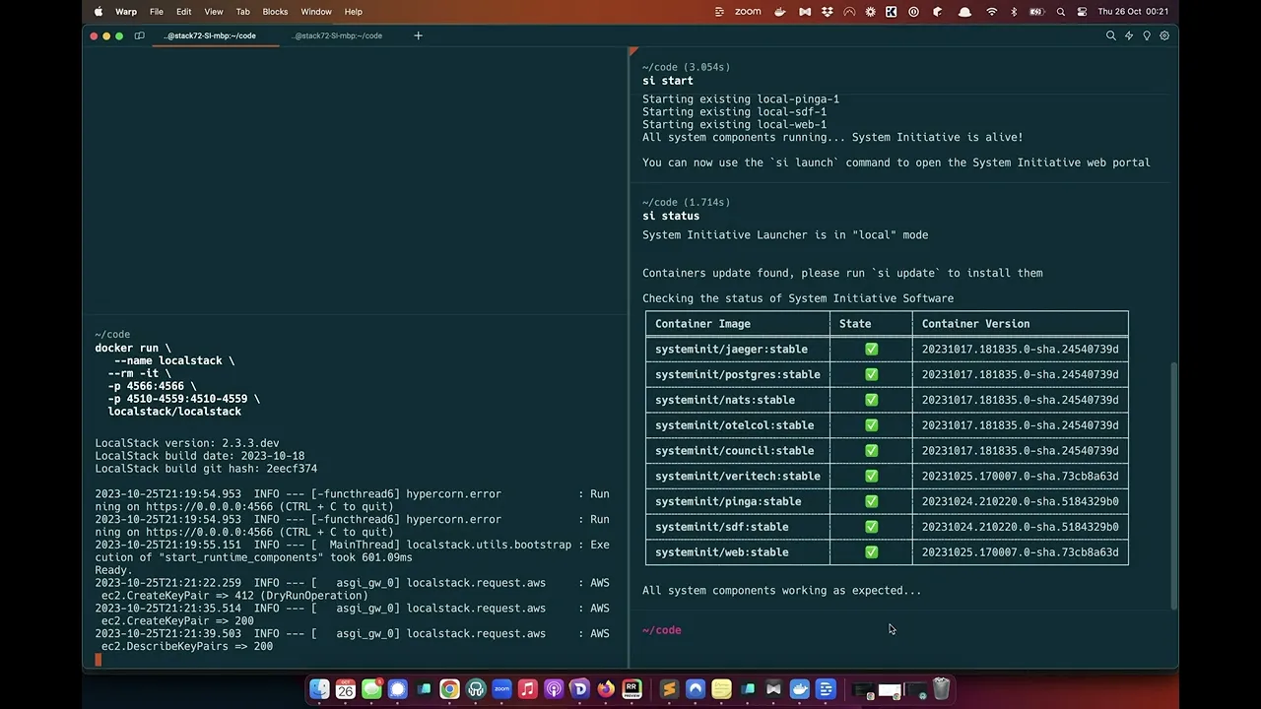The height and width of the screenshot is (709, 1261).
Task: Open the lightbulb tips icon
Action: pyautogui.click(x=1147, y=35)
